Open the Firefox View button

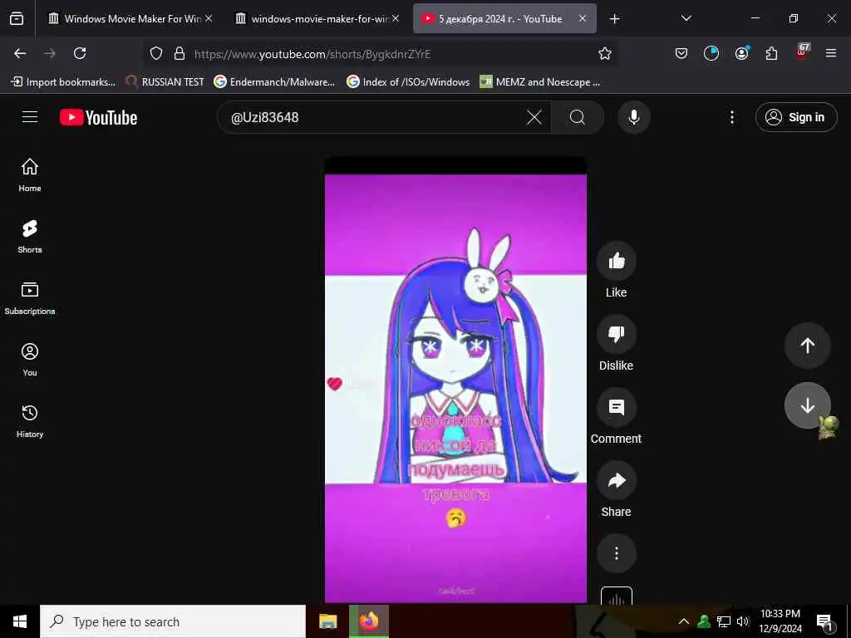(17, 18)
